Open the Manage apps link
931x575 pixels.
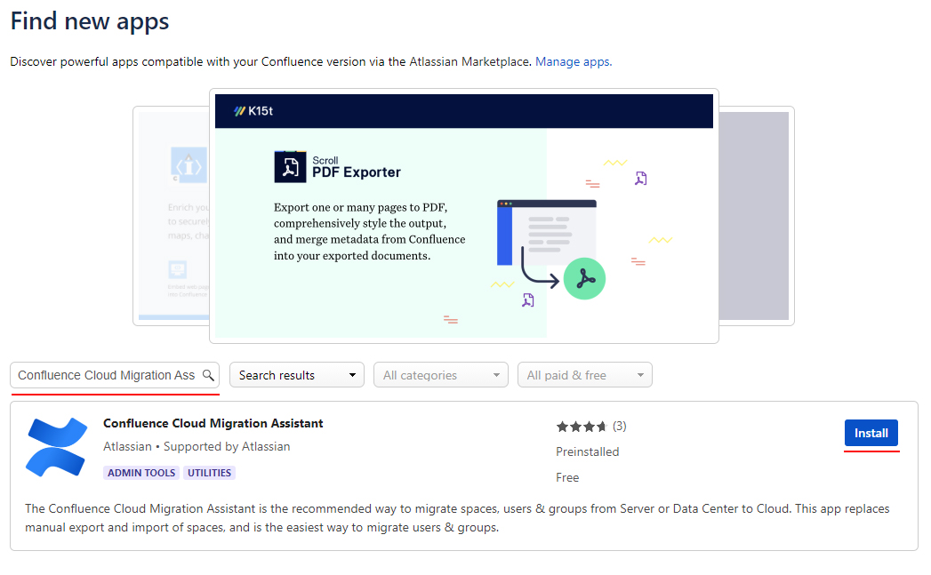point(574,61)
